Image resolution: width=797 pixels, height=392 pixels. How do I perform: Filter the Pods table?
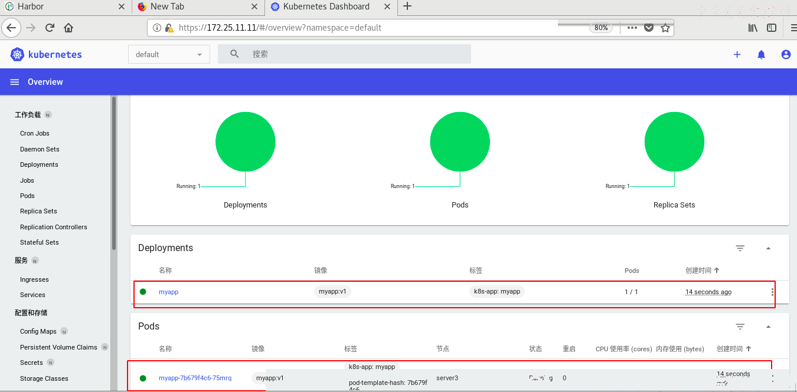coord(740,327)
